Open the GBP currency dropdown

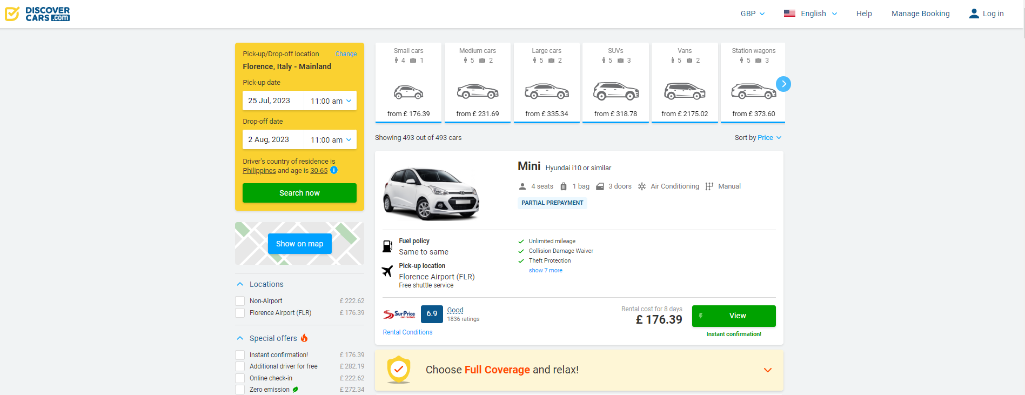(753, 14)
